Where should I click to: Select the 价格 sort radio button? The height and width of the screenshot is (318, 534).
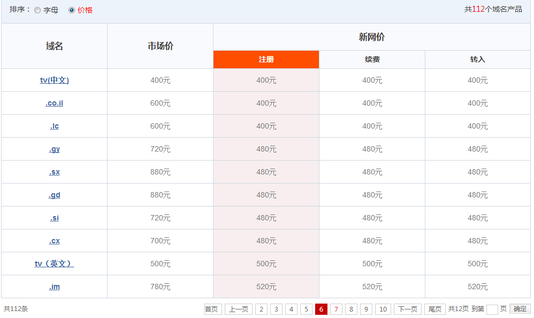tap(72, 10)
